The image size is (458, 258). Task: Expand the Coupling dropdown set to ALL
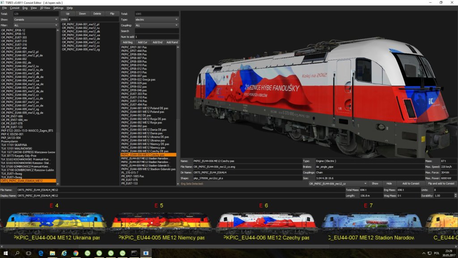coord(157,26)
